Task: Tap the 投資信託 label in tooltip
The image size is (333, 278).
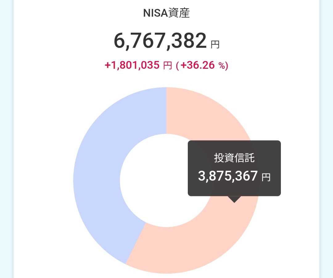Action: [x=234, y=158]
